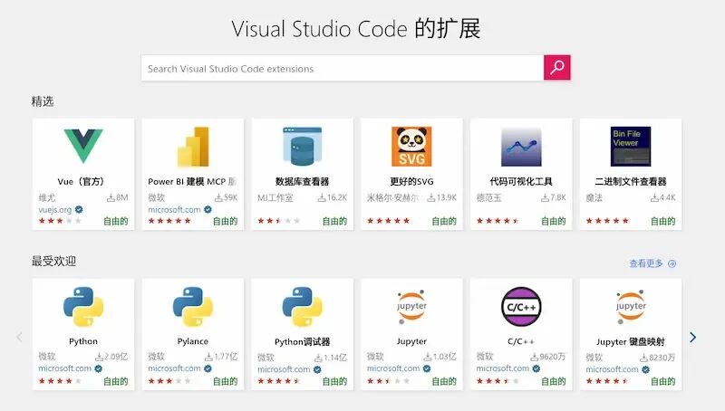
Task: Click the 代码可视化工具 title
Action: (x=521, y=181)
